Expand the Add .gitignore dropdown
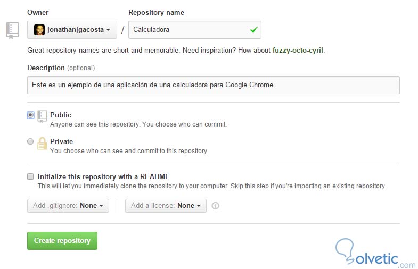This screenshot has height=269, width=418. coord(68,205)
